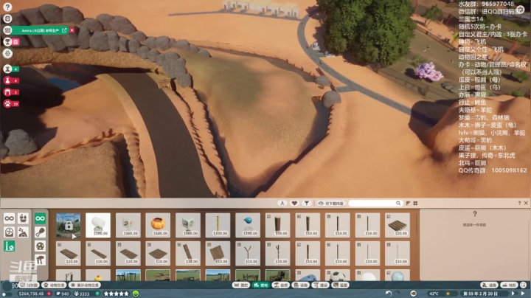The image size is (531, 298).
Task: Toggle the favorites heart filter
Action: (x=294, y=203)
